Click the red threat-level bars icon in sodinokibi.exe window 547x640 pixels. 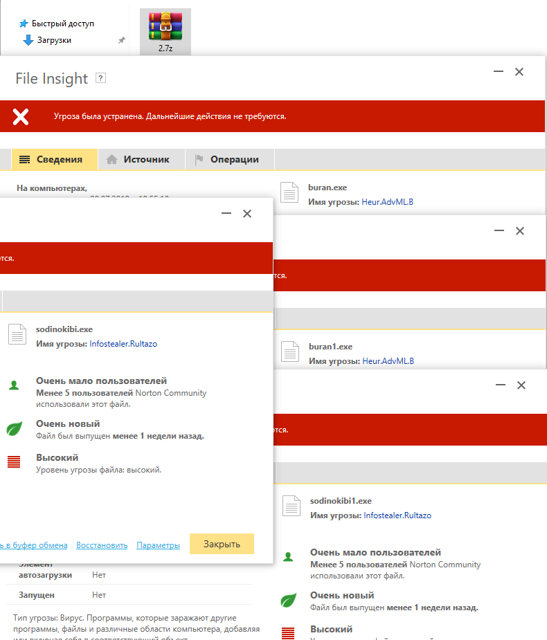tap(14, 461)
